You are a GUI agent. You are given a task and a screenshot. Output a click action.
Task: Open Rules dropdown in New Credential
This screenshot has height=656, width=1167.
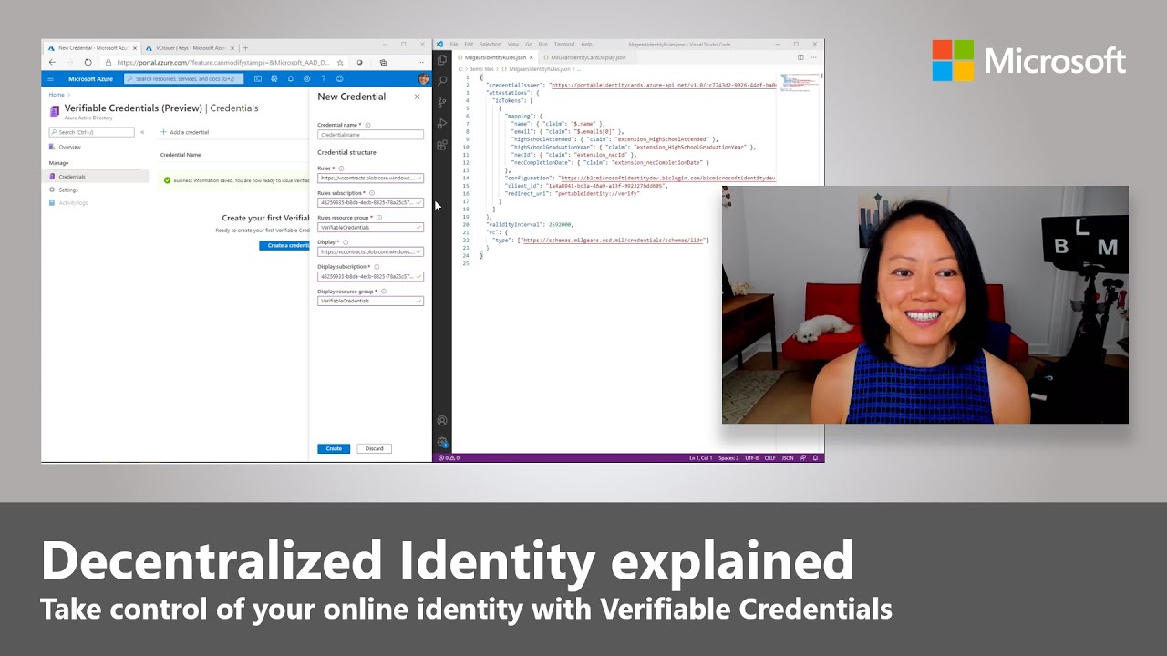click(370, 179)
